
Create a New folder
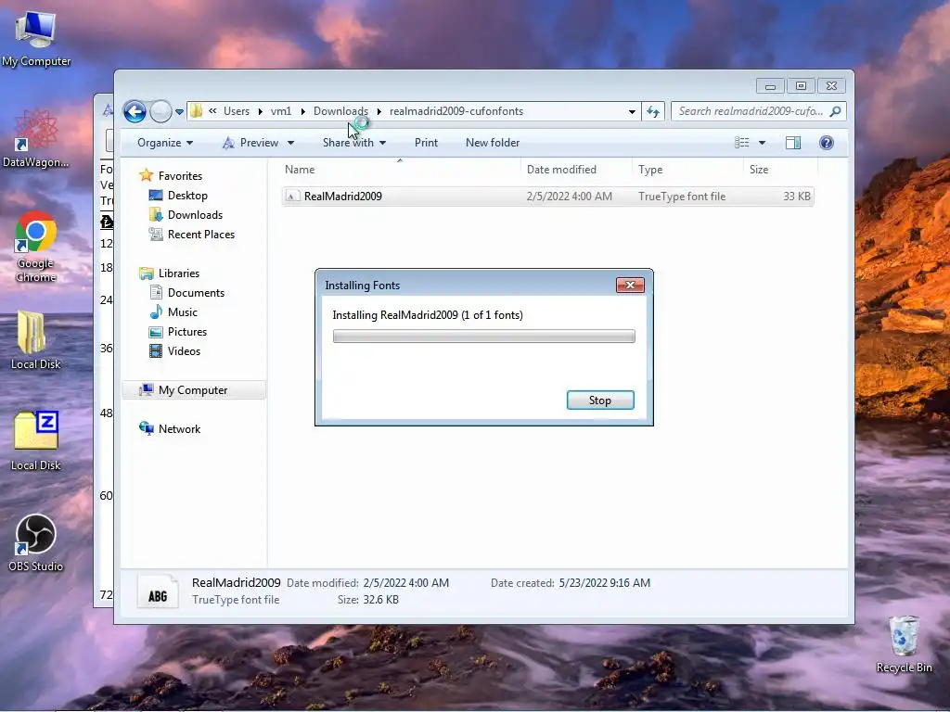click(493, 143)
